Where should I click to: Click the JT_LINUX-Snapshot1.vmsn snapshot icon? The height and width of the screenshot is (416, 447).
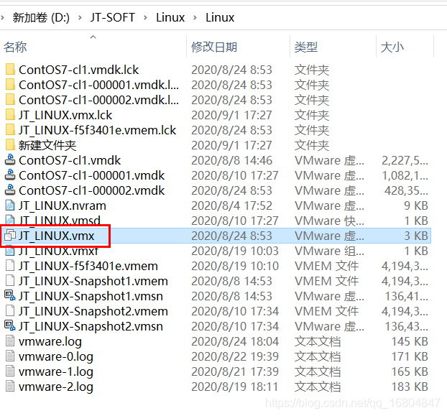pyautogui.click(x=10, y=296)
